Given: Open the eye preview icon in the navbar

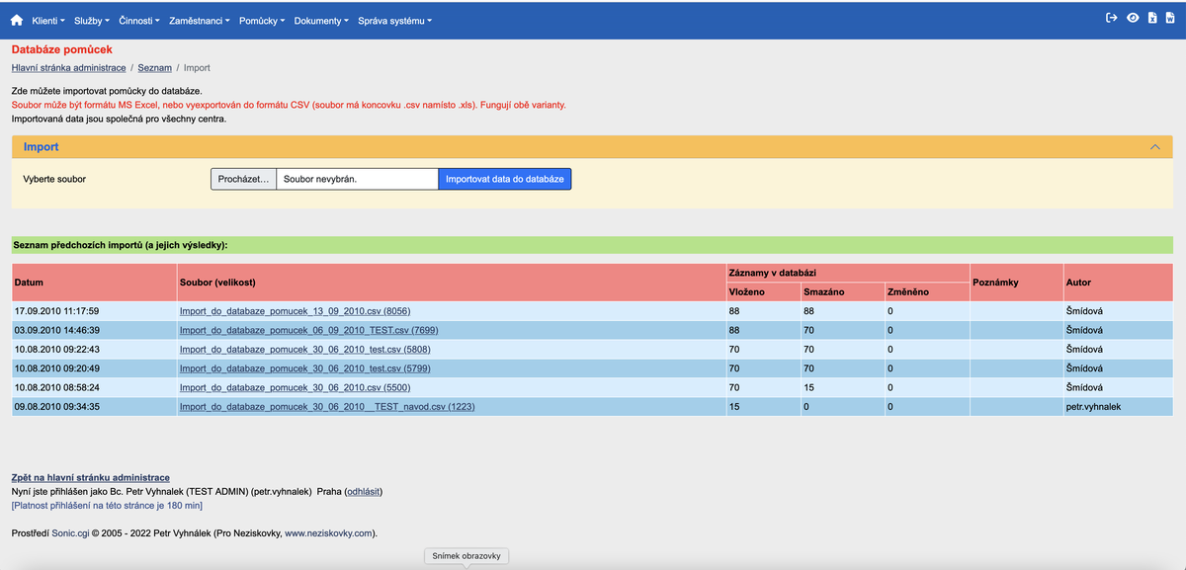Looking at the screenshot, I should pos(1133,17).
